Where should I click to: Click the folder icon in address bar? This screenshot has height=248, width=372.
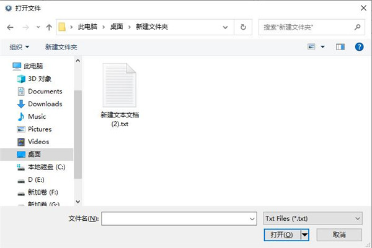click(x=62, y=27)
